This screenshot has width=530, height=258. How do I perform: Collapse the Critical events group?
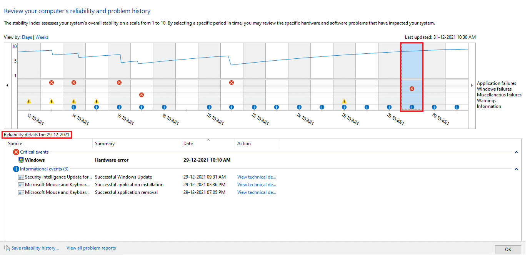coord(516,152)
